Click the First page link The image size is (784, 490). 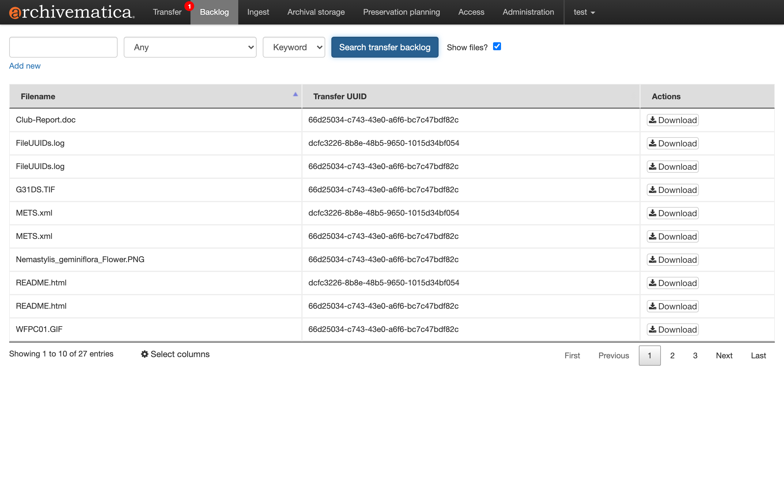[x=572, y=356]
